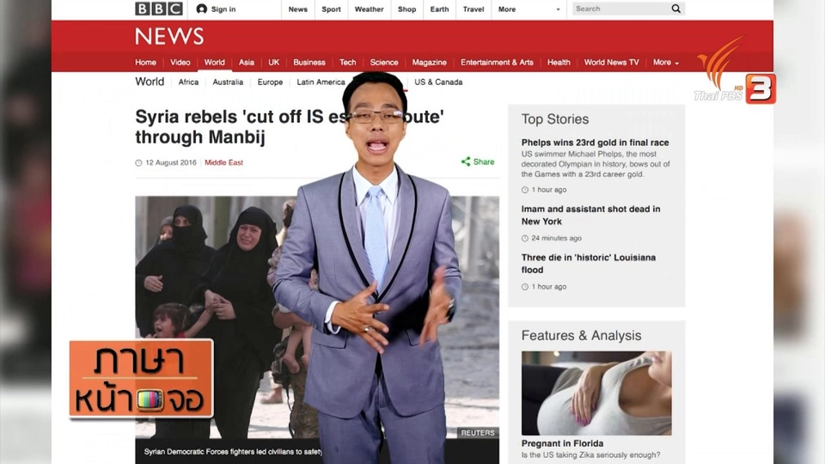Open 'Phelps wins 23rd gold in final race'
The width and height of the screenshot is (825, 464).
(595, 143)
